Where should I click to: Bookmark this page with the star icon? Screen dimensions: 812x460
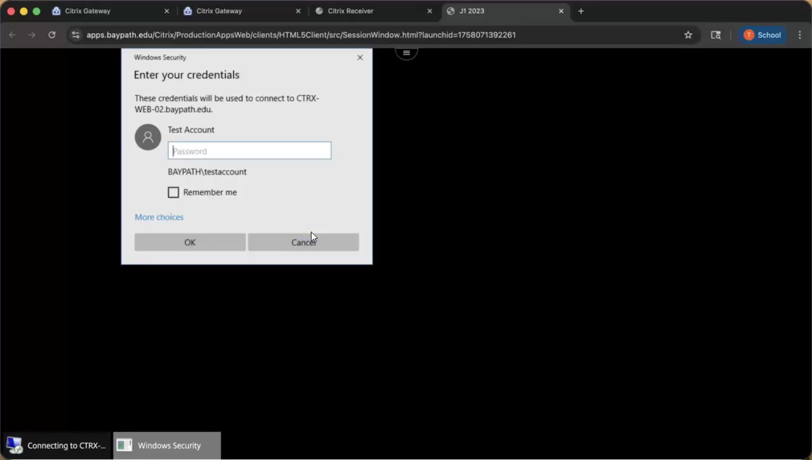coord(688,35)
